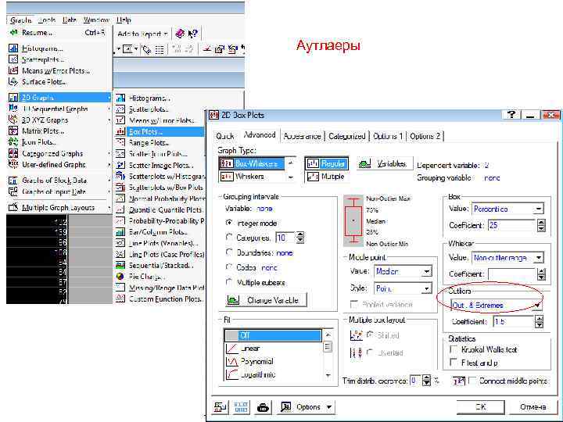Screen dimensions: 563x422
Task: Open the Outliers Out. & Extremes dropdown
Action: click(536, 306)
